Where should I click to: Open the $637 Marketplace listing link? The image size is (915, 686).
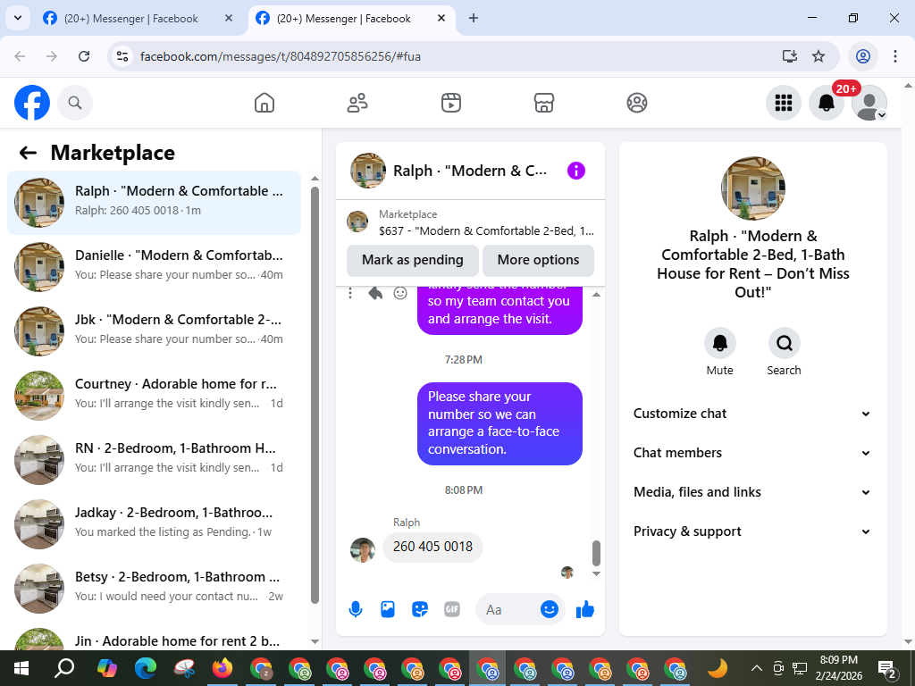[x=470, y=222]
